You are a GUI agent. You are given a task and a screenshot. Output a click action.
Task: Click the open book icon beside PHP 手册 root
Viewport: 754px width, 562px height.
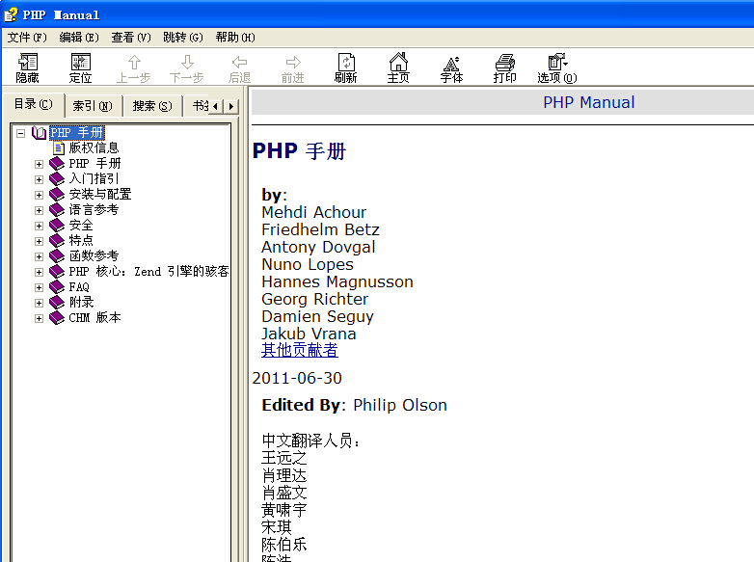[x=39, y=133]
